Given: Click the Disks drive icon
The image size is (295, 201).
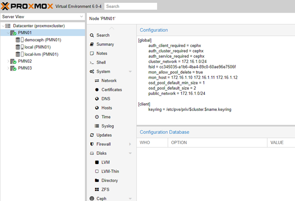Looking at the screenshot, I should coord(92,153).
